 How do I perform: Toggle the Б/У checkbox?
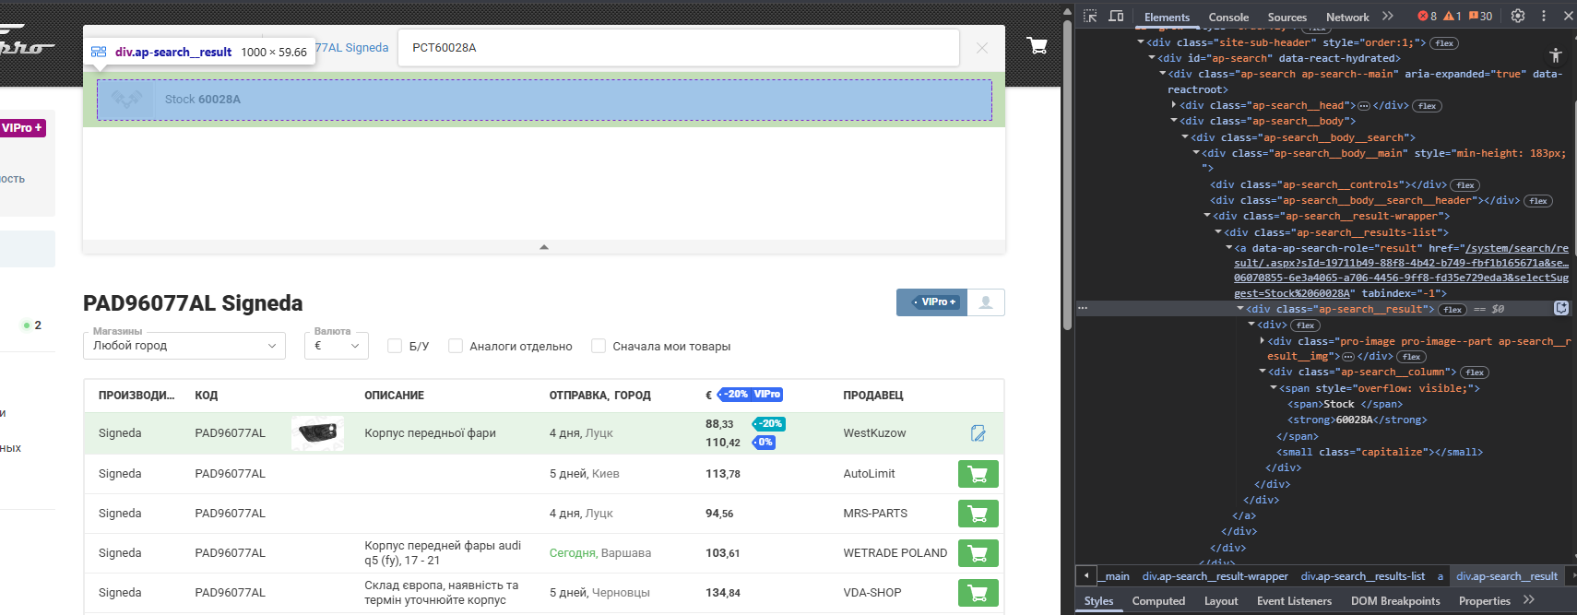395,346
